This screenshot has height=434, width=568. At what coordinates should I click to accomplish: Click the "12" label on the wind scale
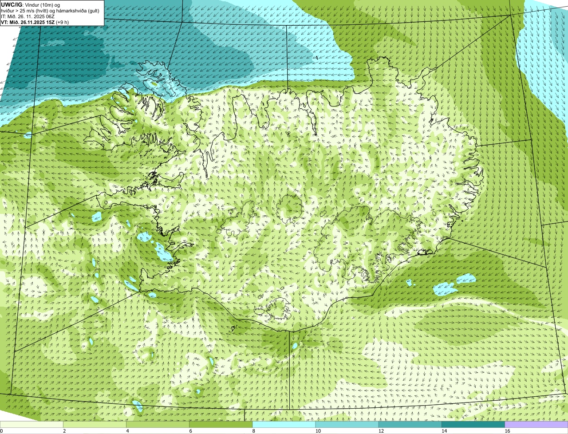click(x=381, y=431)
